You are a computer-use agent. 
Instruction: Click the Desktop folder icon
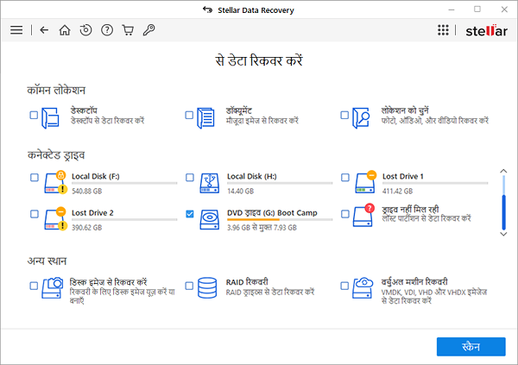pyautogui.click(x=50, y=117)
